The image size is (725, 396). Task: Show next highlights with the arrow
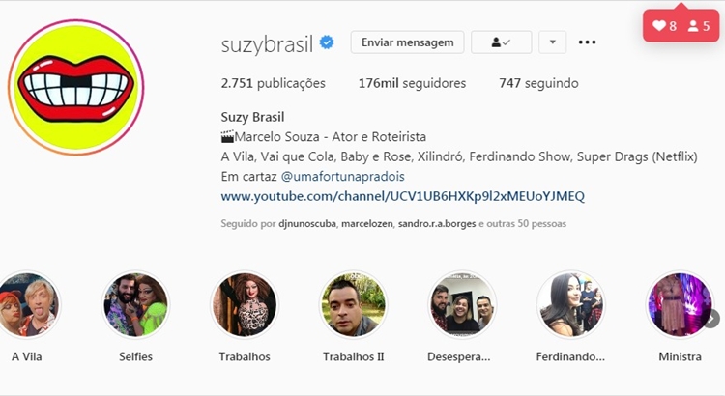point(712,319)
